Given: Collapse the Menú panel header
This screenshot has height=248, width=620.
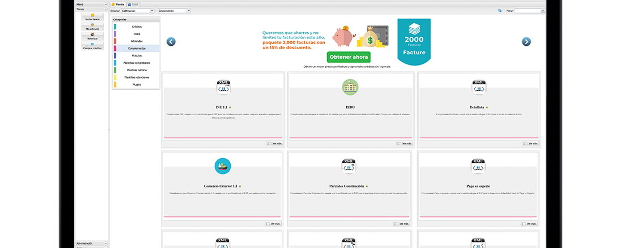Looking at the screenshot, I should coord(105,4).
